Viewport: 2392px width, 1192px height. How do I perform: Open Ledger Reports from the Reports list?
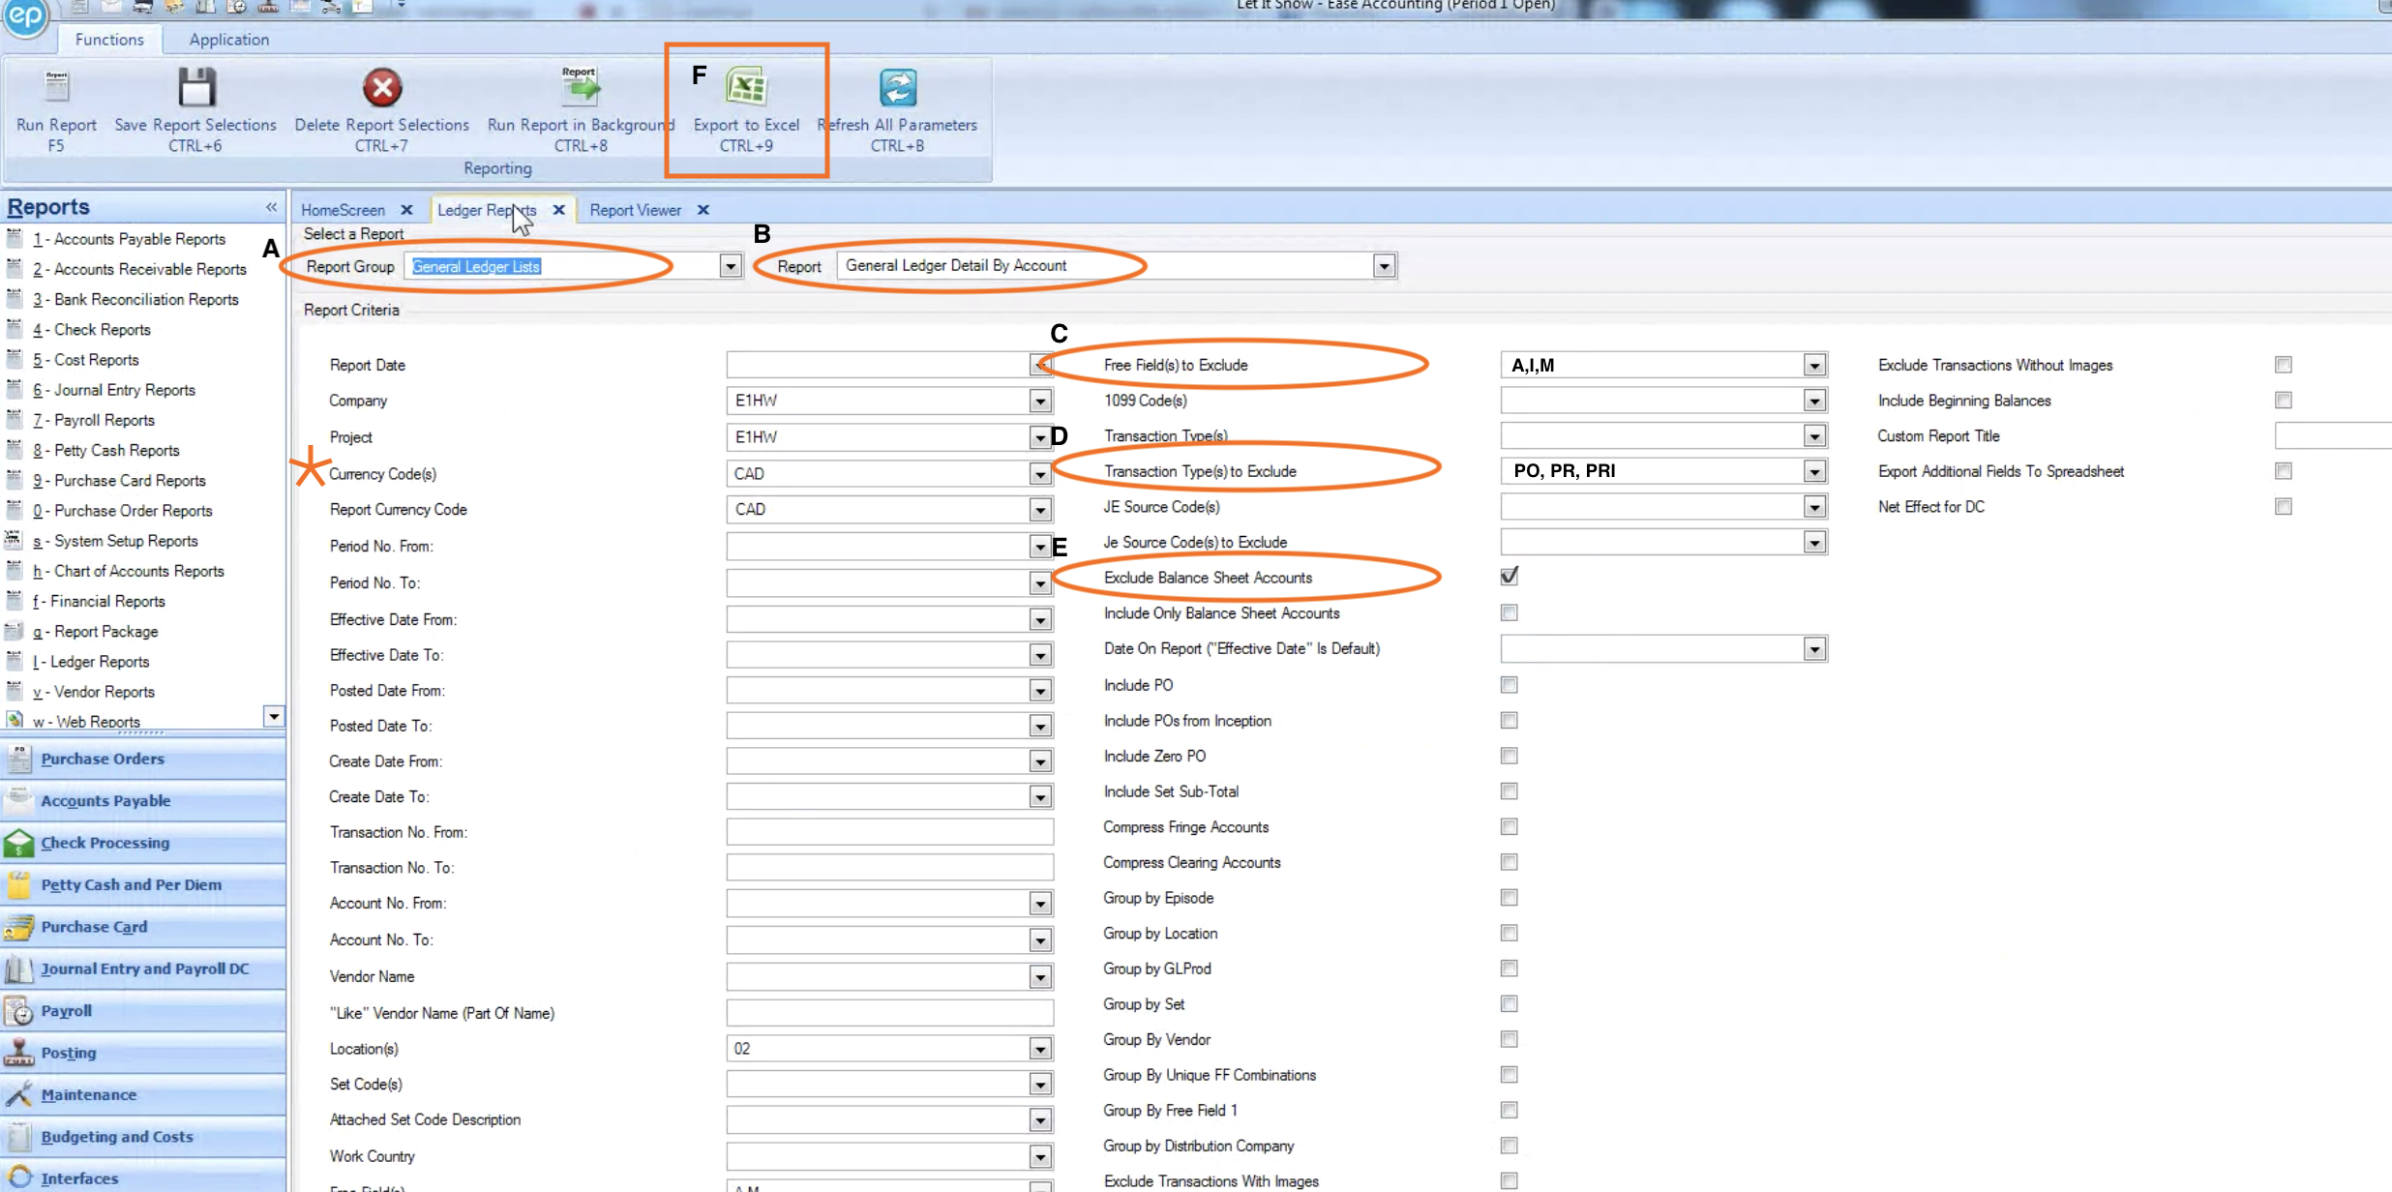[x=101, y=661]
